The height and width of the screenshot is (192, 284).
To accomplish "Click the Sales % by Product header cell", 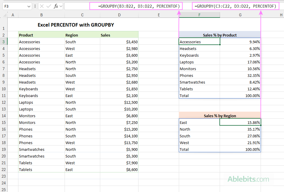I will tap(220, 35).
